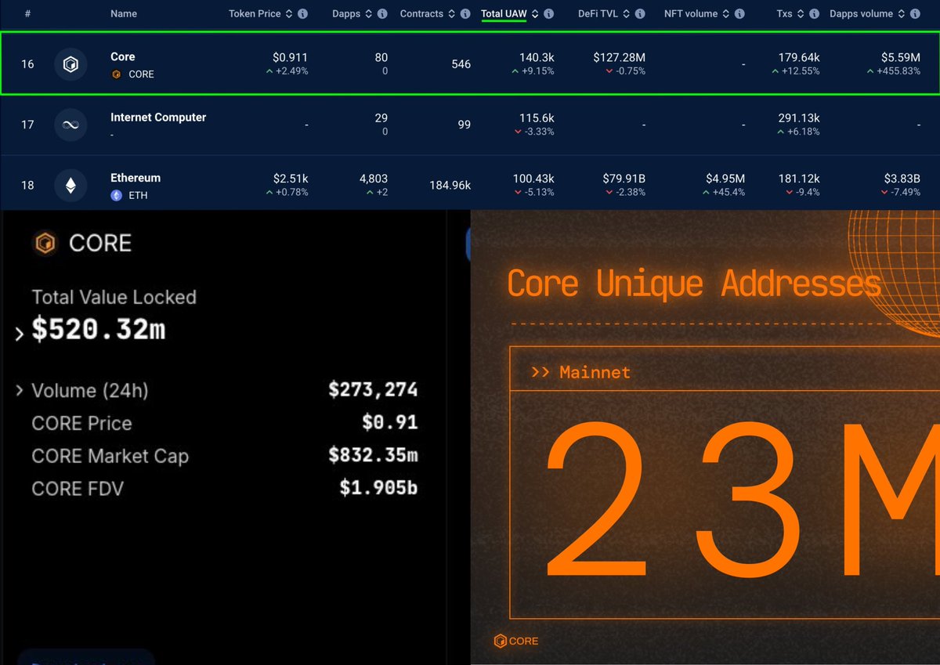Click the small CORE token icon
Viewport: 940px width, 665px height.
click(116, 74)
